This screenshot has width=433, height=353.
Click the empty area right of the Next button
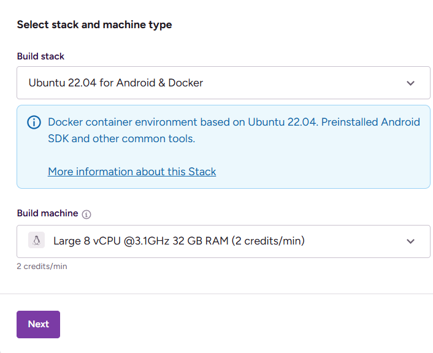tap(245, 324)
